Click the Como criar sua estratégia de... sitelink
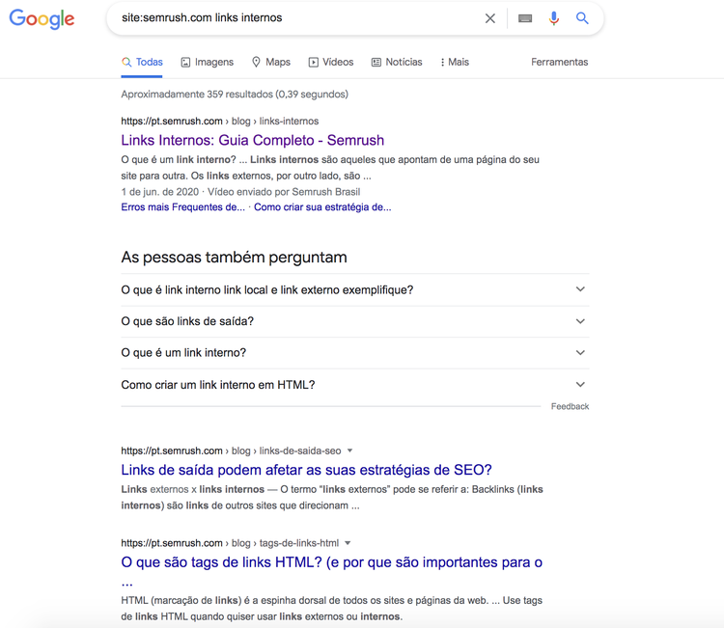724x628 pixels. click(x=322, y=207)
